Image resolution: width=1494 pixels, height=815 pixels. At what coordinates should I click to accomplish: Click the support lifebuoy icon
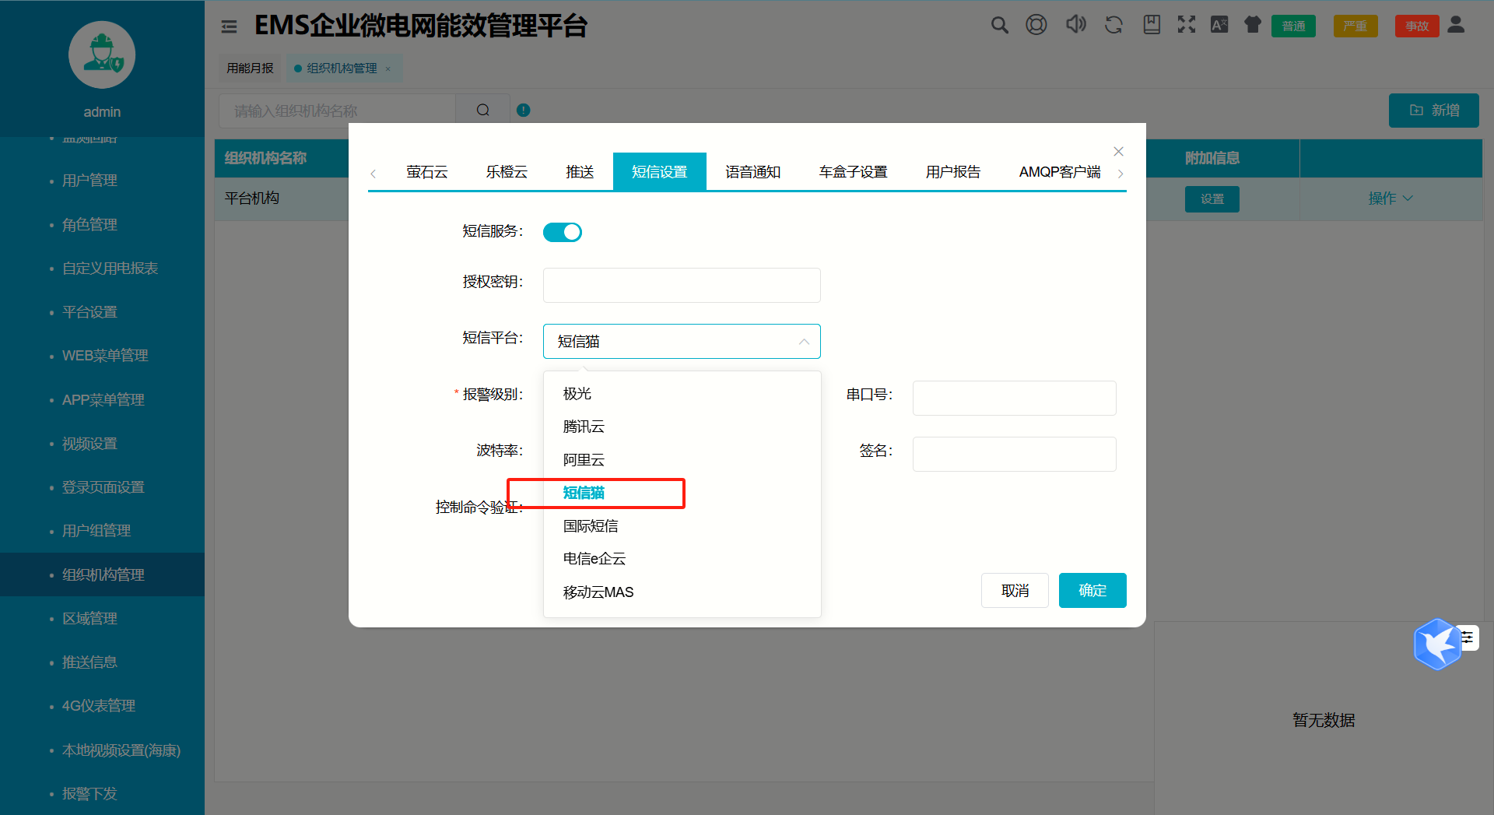[x=1036, y=25]
